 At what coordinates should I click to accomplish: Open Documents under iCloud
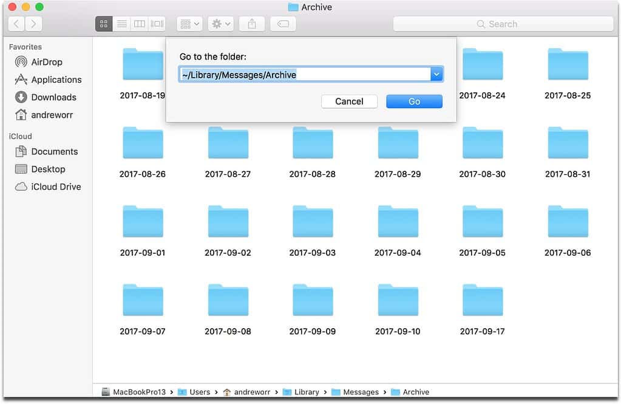point(46,151)
